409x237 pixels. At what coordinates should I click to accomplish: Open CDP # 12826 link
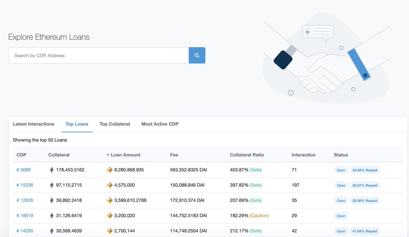[x=25, y=200]
